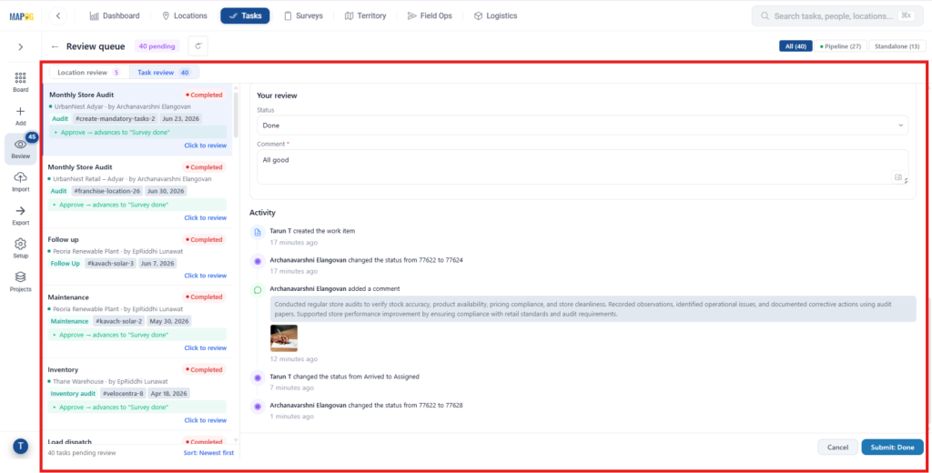
Task: Click the user avatar T
Action: [20, 447]
